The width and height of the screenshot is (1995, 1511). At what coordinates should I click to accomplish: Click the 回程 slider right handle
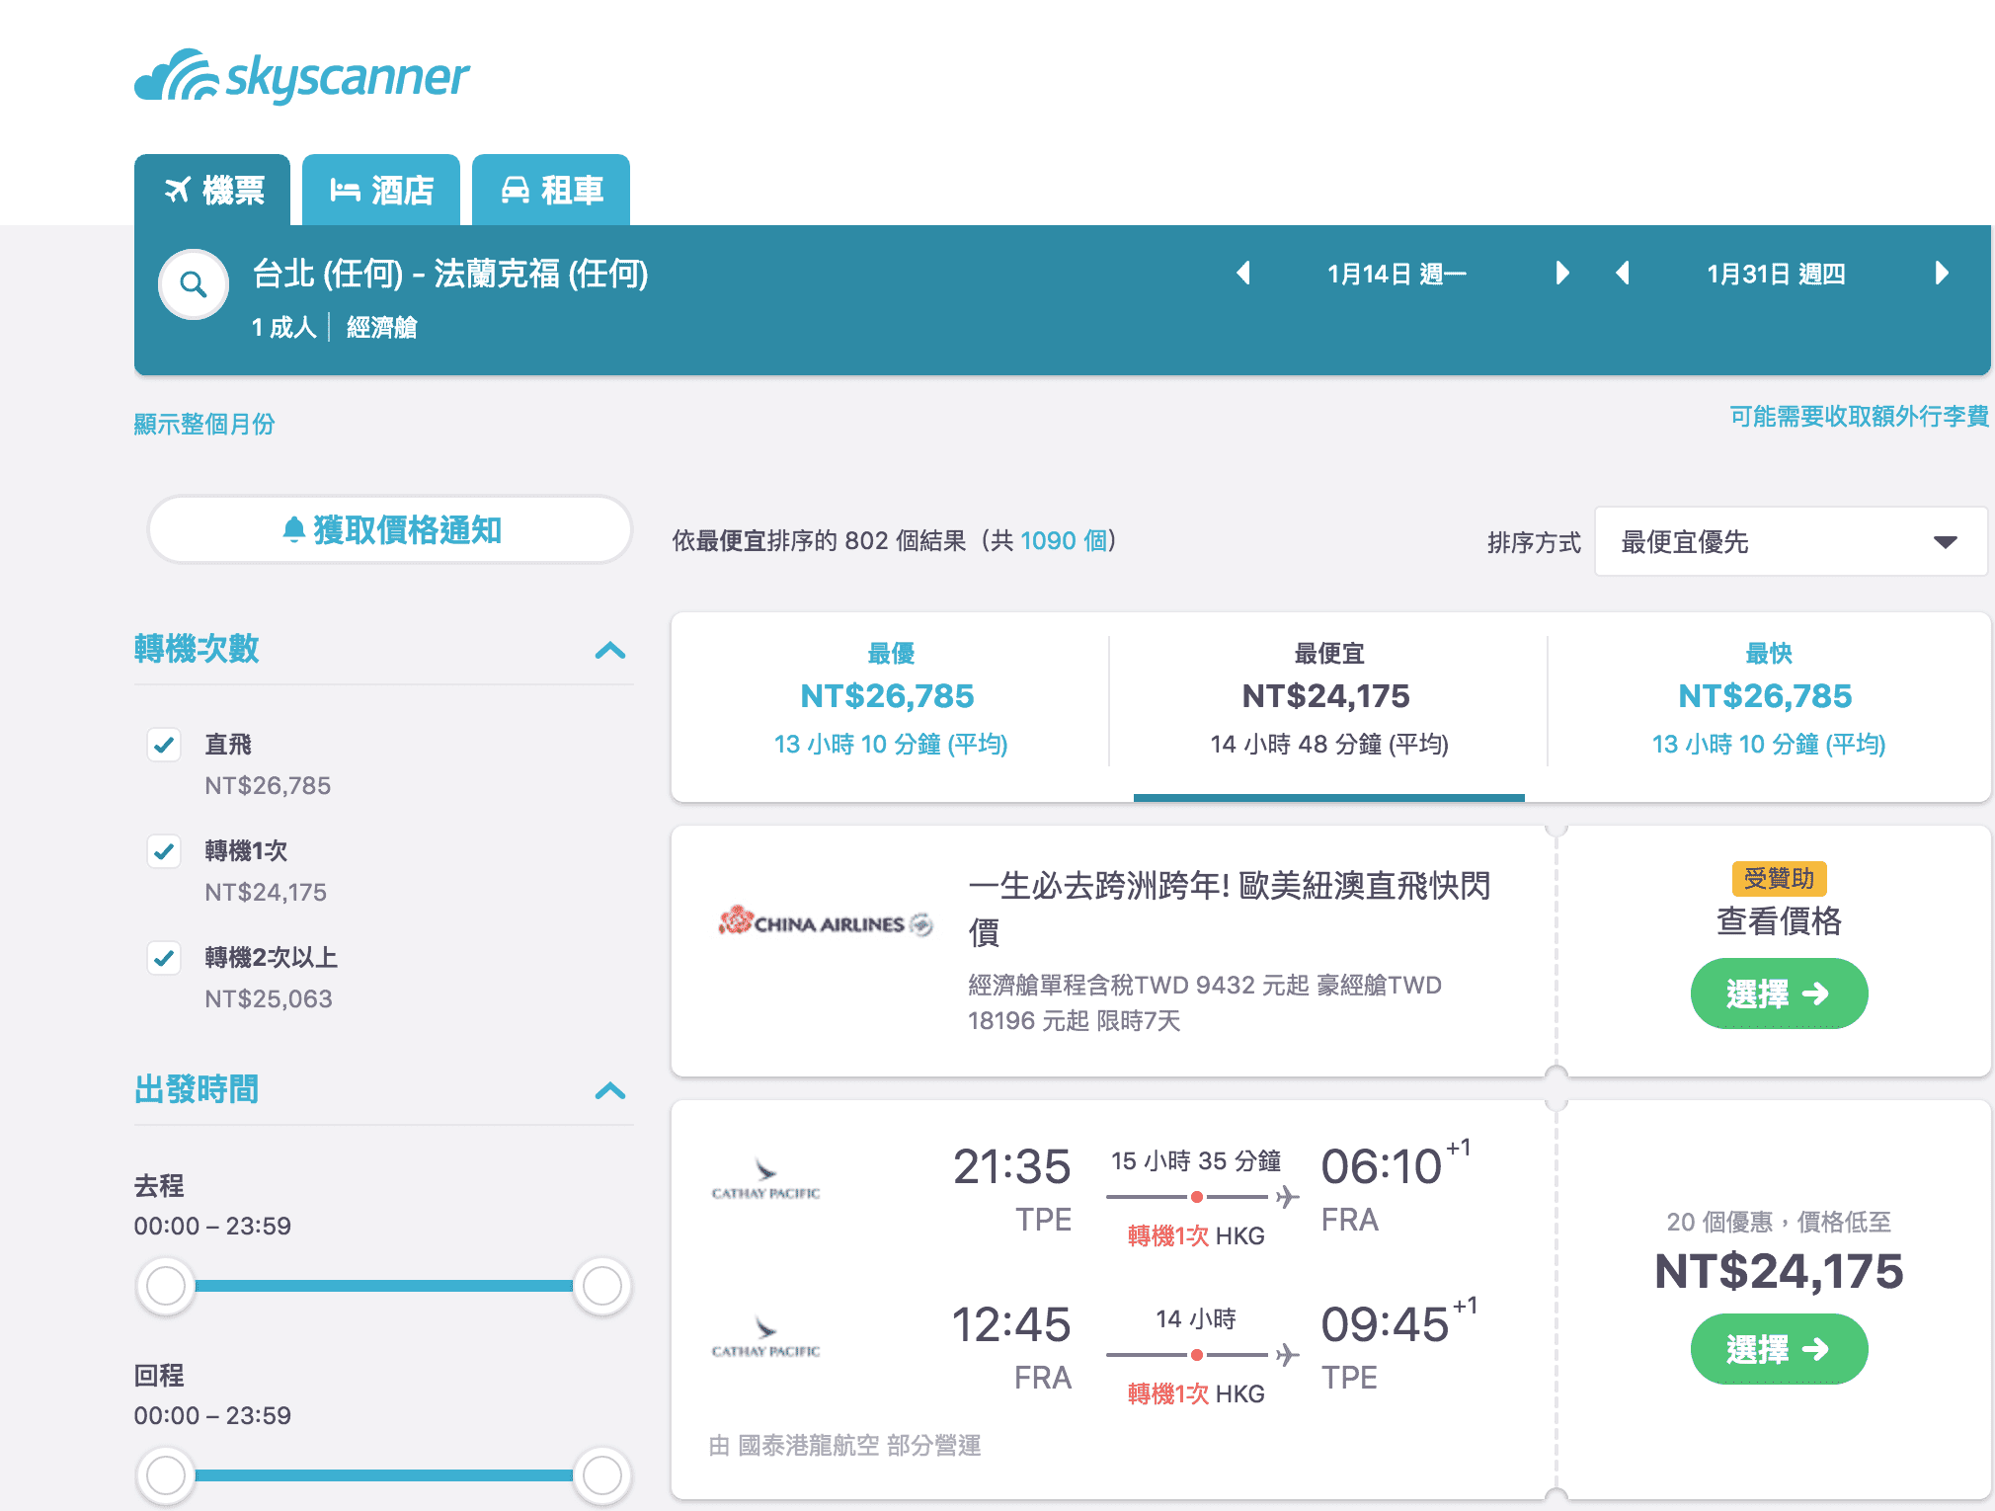(x=602, y=1475)
